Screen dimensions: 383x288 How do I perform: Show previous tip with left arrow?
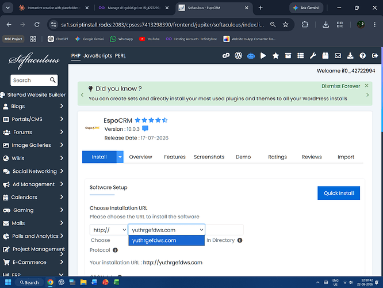tap(82, 95)
